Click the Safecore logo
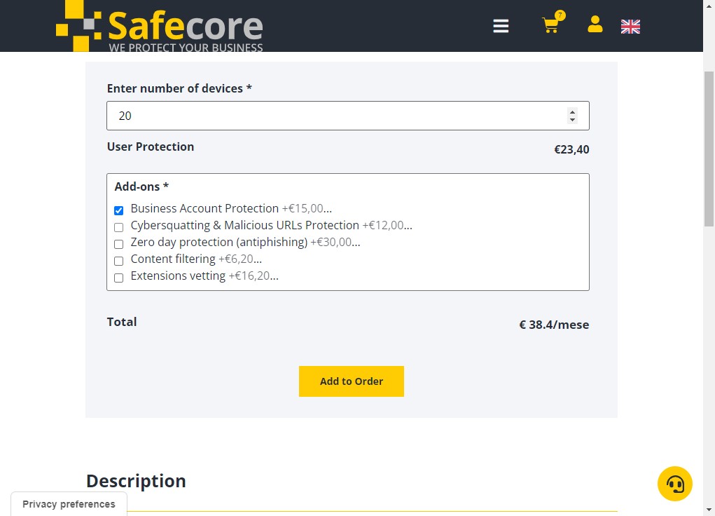Screen dimensions: 715x516 coord(159,26)
